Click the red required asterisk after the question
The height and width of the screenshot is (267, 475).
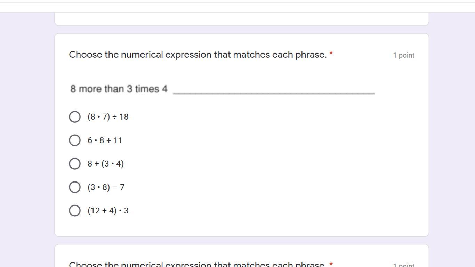tap(331, 54)
